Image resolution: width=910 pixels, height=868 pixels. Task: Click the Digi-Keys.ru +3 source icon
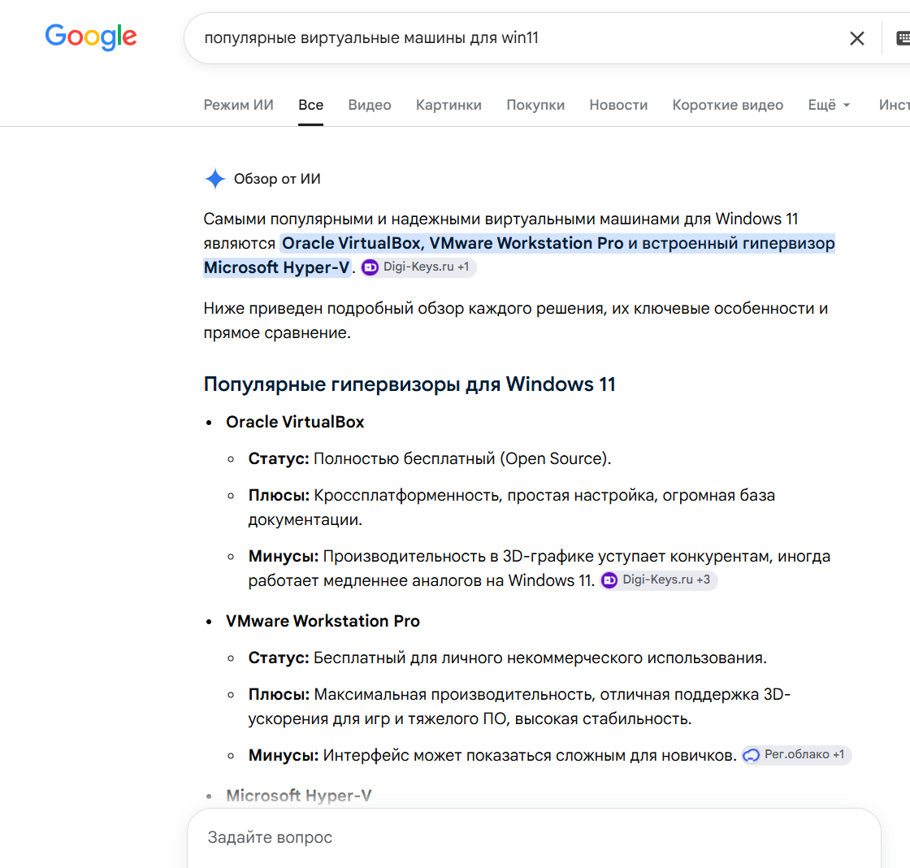pos(609,580)
